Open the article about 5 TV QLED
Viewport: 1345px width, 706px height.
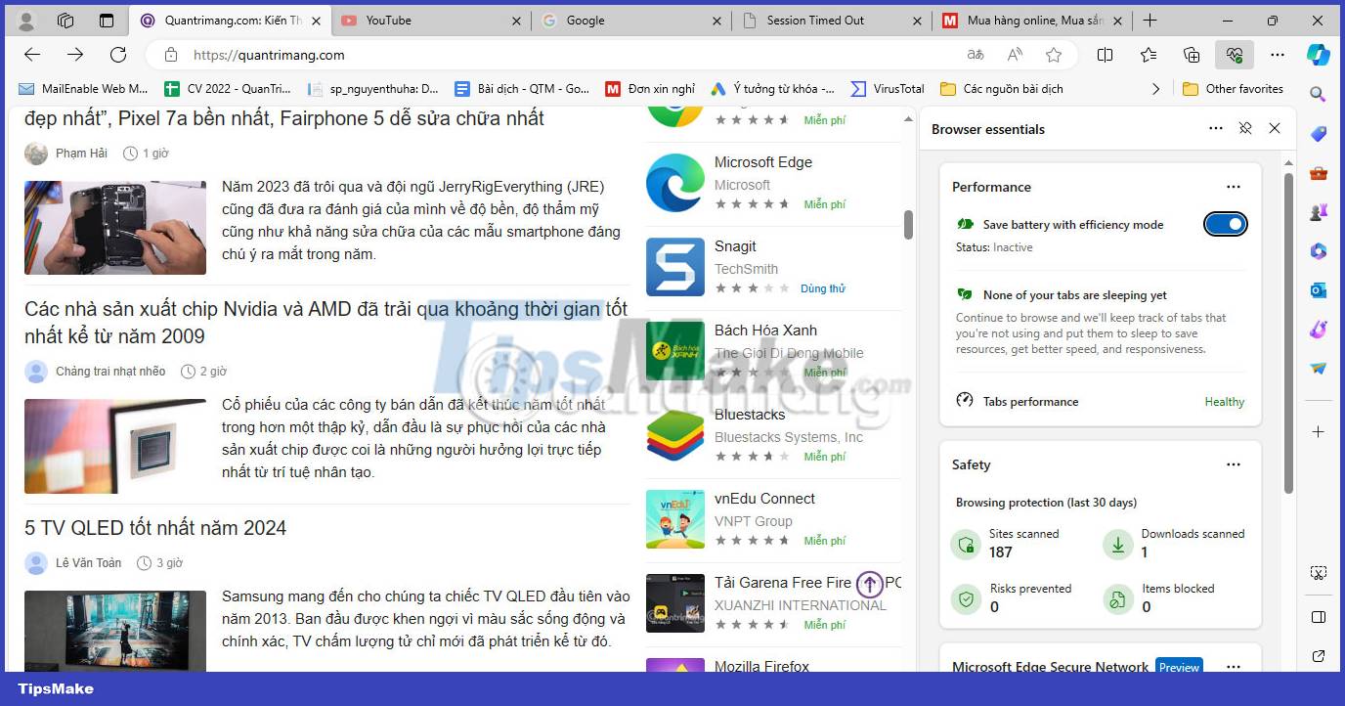[x=154, y=527]
